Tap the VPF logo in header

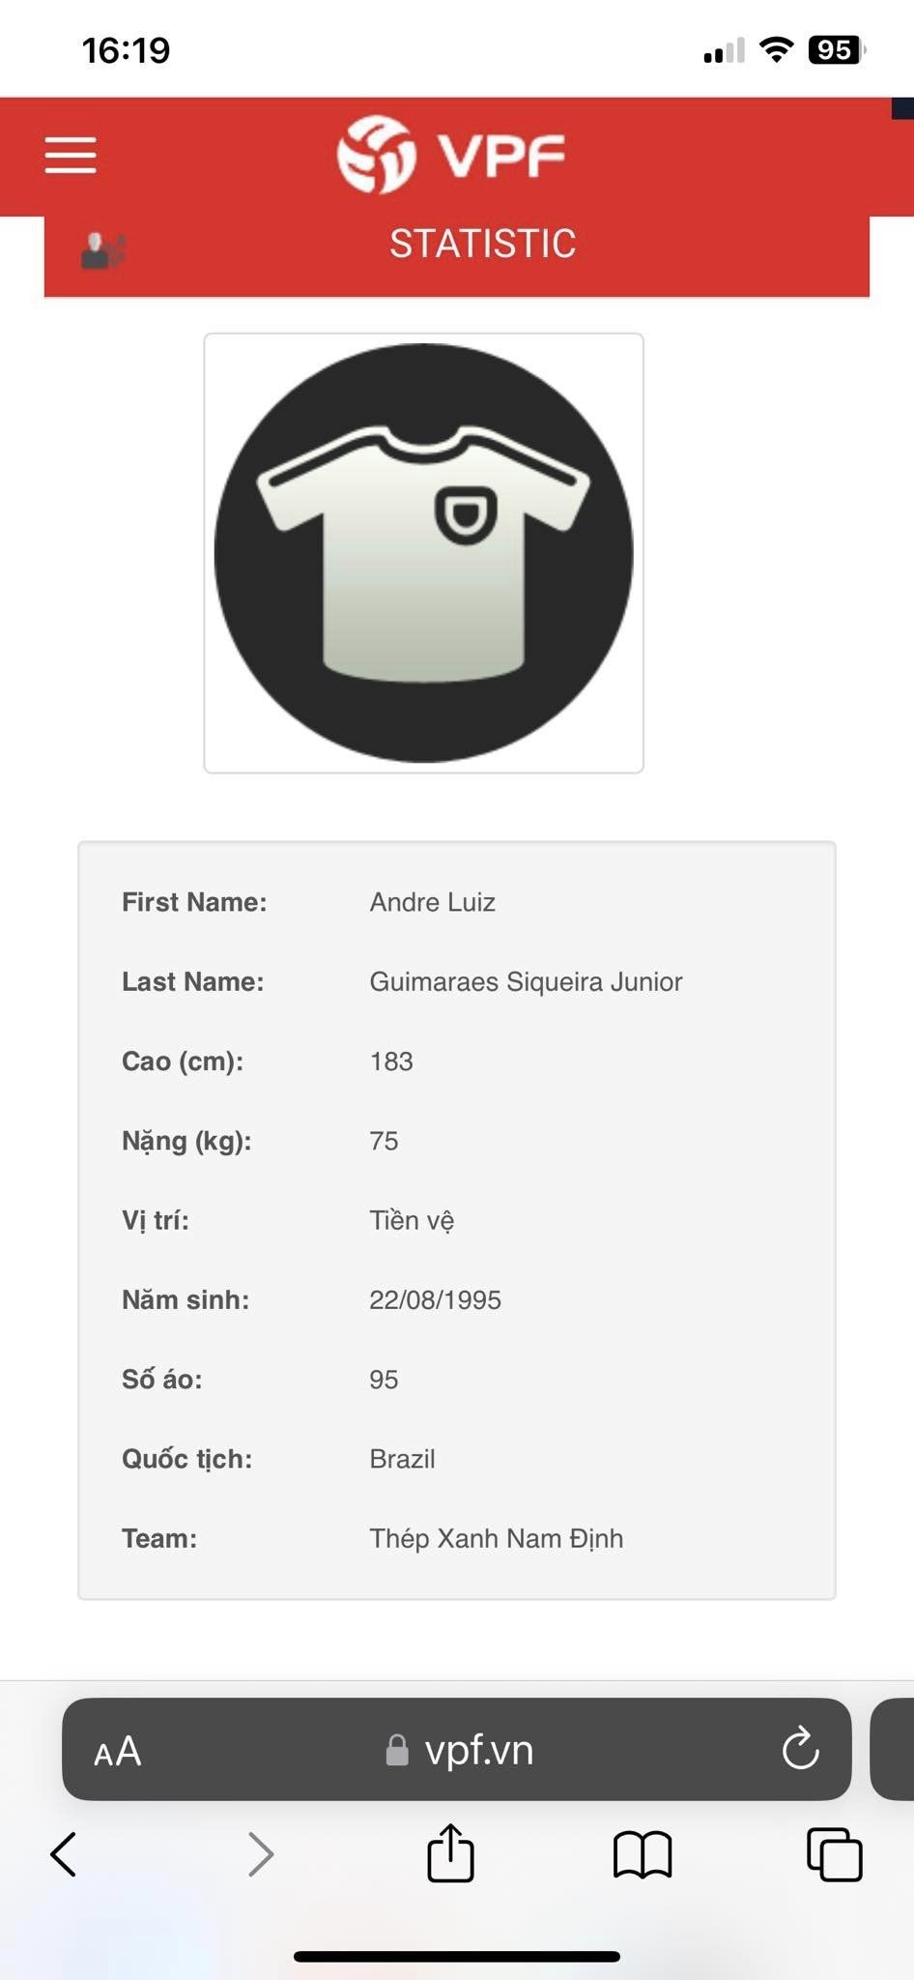[451, 155]
